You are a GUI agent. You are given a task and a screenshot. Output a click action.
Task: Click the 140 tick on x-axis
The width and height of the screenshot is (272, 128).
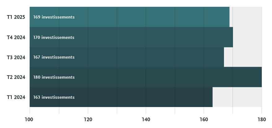pos(146,120)
